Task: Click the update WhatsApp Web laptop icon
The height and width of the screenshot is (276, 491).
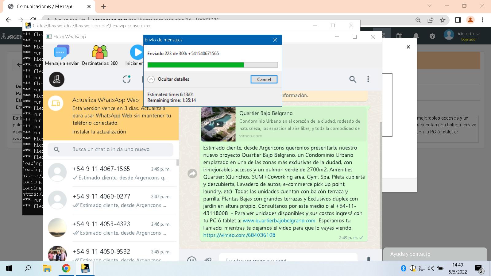Action: [56, 103]
